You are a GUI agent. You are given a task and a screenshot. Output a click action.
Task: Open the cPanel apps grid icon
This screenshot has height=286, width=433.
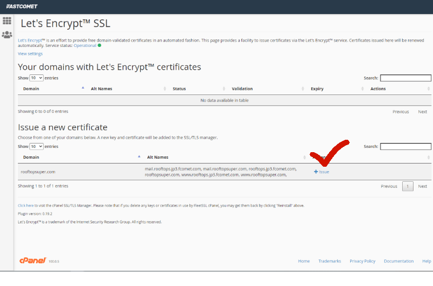coord(7,21)
